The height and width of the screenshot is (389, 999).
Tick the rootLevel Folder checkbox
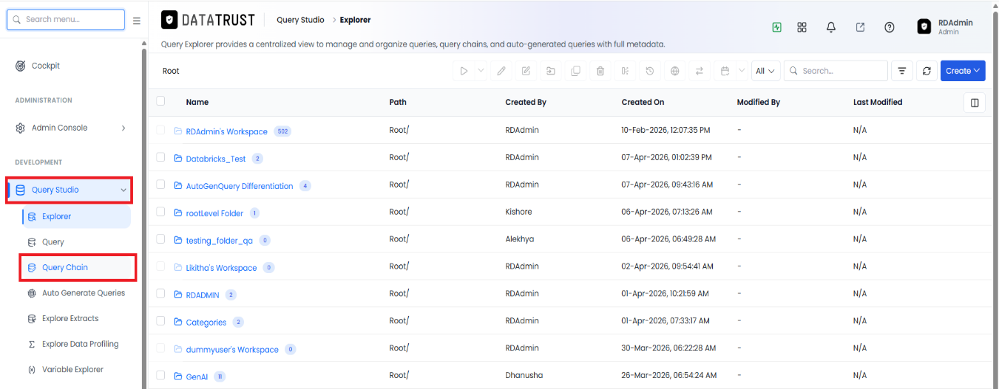tap(160, 212)
